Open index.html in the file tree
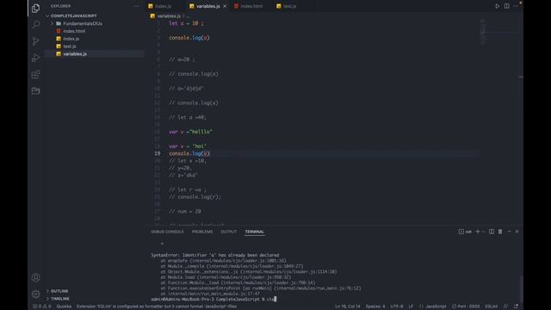 pos(74,31)
